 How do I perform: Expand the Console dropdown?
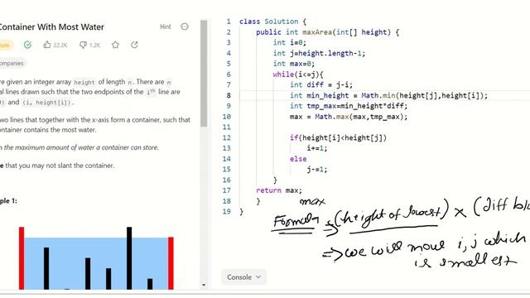point(243,277)
